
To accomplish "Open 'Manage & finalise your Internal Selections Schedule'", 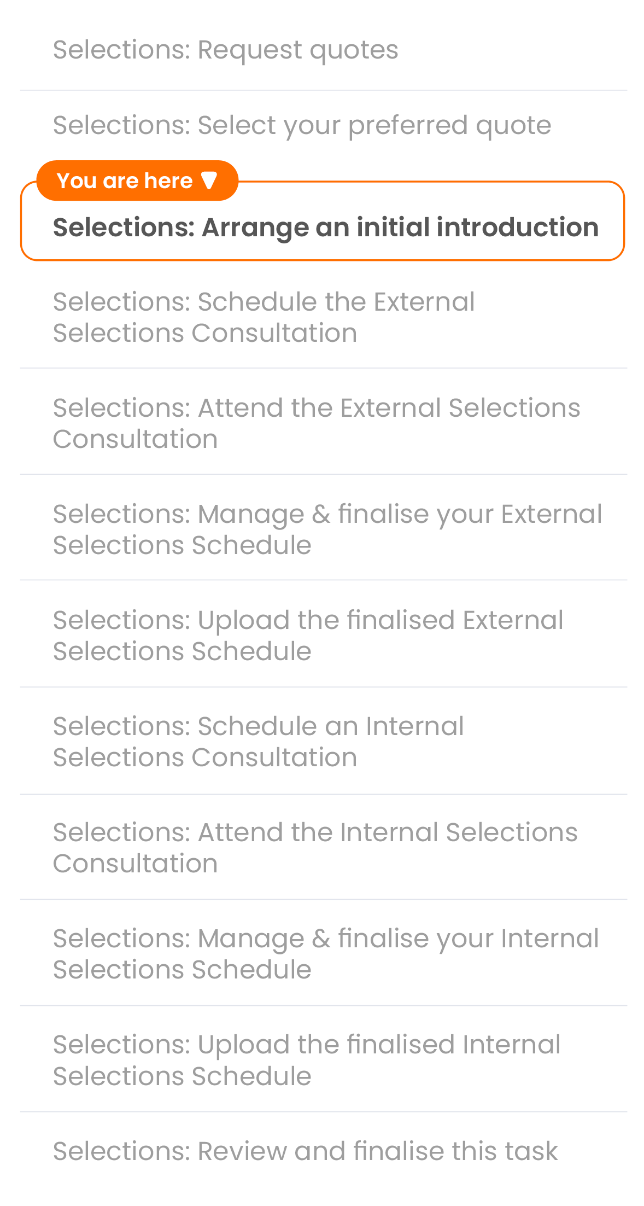I will coord(325,954).
